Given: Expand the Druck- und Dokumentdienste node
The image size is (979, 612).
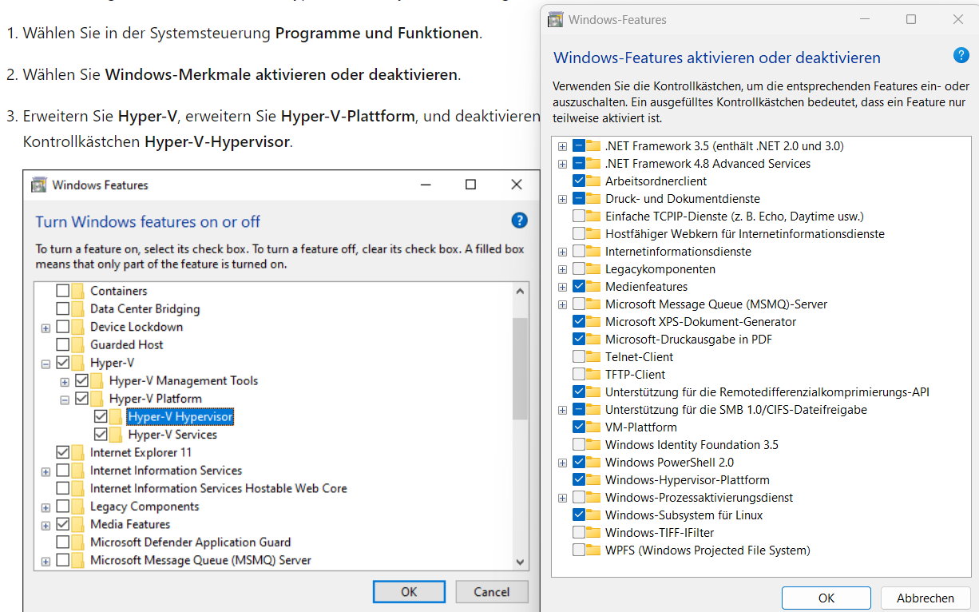Looking at the screenshot, I should [x=563, y=199].
